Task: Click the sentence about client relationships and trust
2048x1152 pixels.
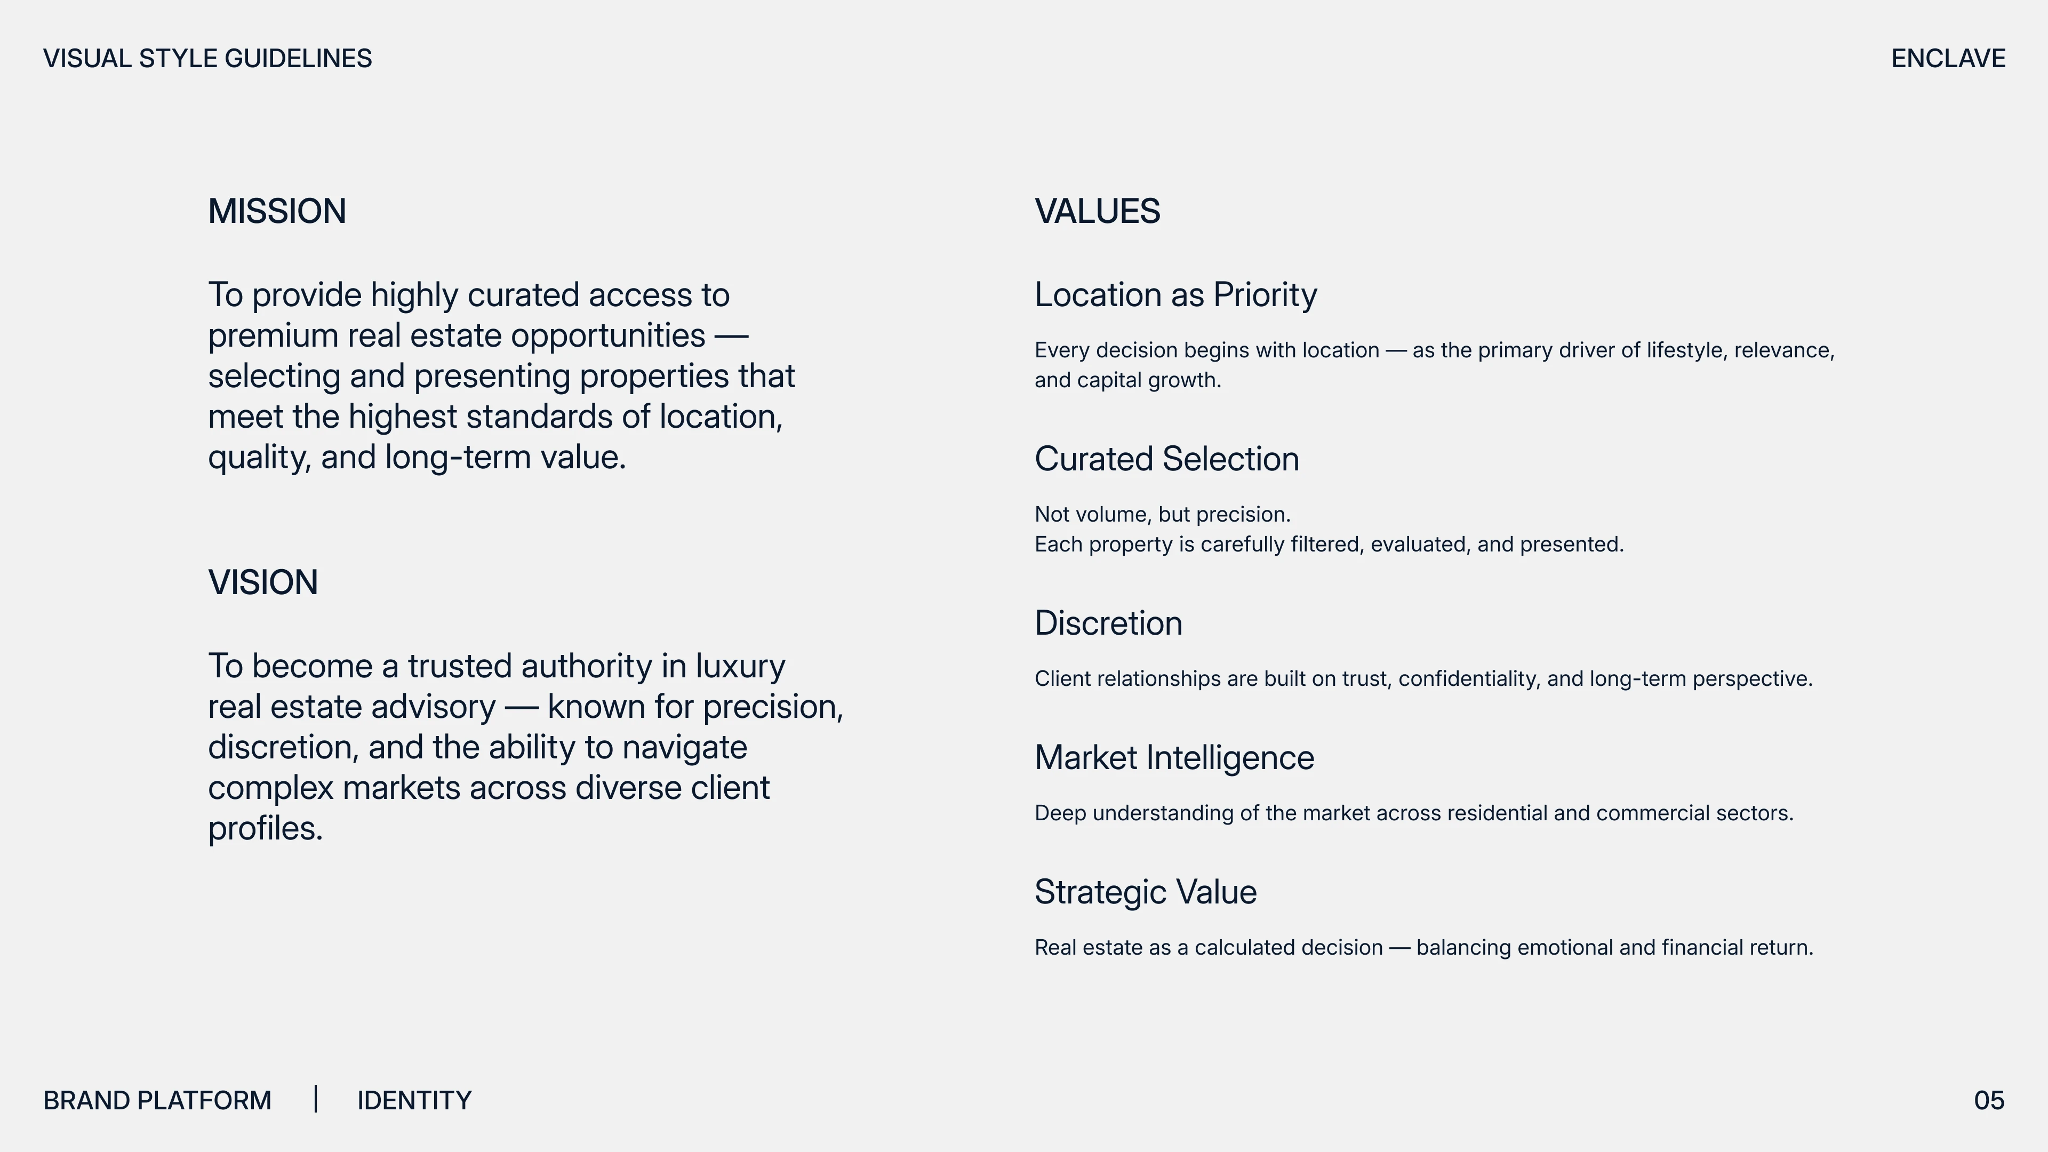Action: [1423, 679]
